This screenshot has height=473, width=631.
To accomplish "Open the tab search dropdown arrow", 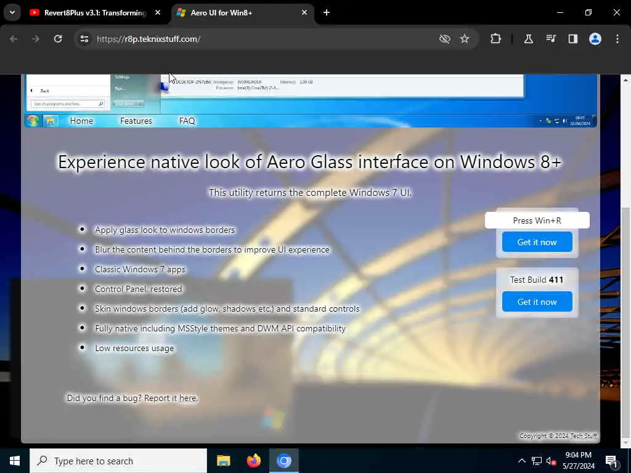I will (x=12, y=12).
